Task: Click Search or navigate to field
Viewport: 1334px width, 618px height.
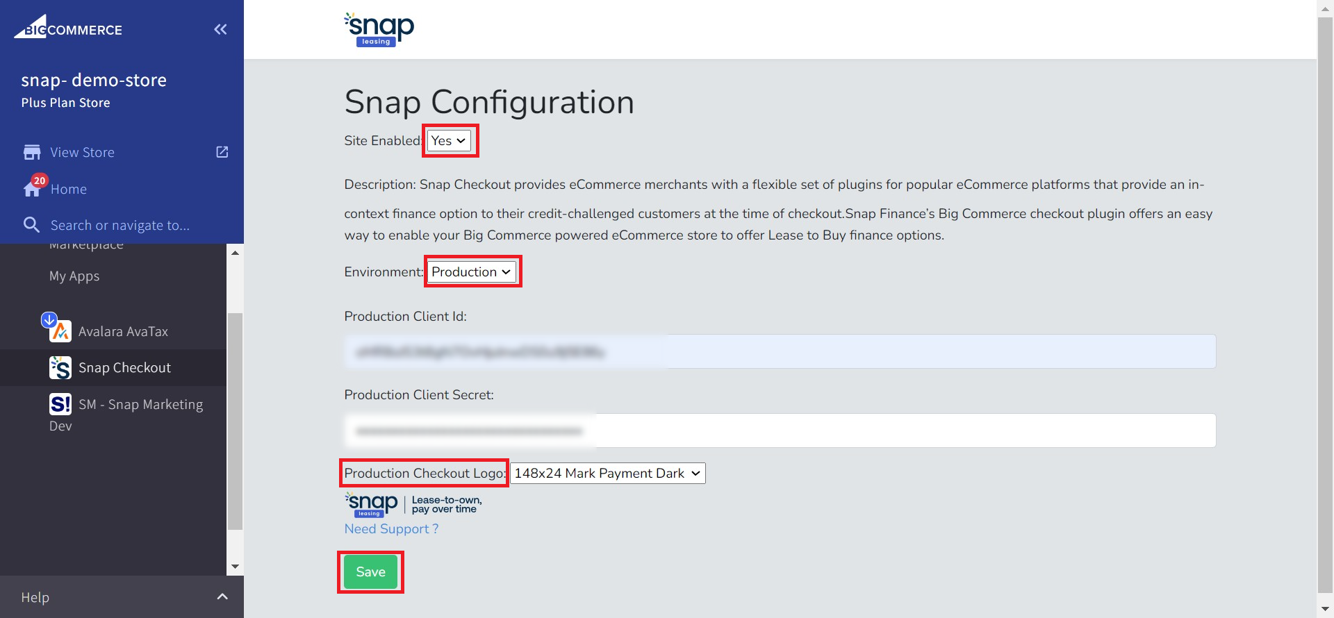Action: coord(120,225)
